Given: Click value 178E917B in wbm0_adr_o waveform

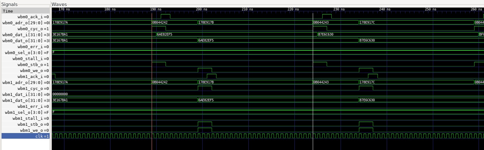Looking at the screenshot, I should click(206, 22).
